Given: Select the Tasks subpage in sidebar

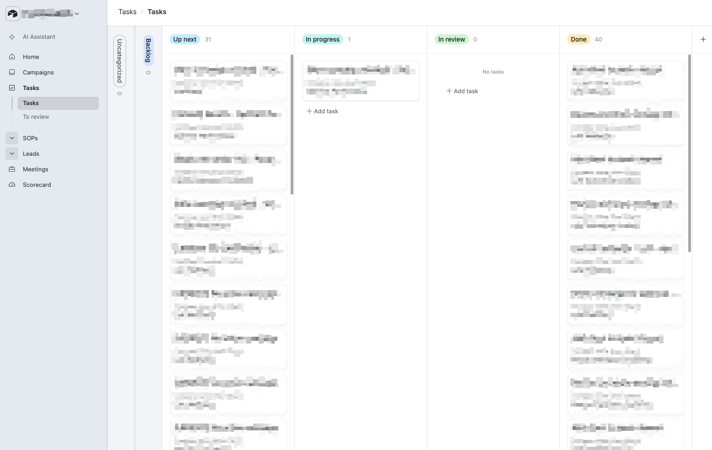Looking at the screenshot, I should [x=58, y=103].
